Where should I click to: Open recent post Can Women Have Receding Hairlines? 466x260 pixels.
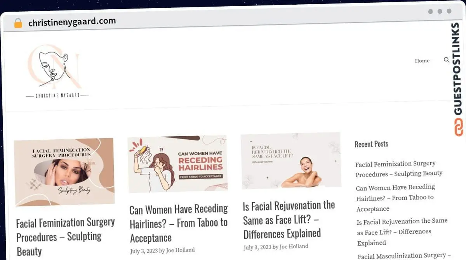point(395,198)
